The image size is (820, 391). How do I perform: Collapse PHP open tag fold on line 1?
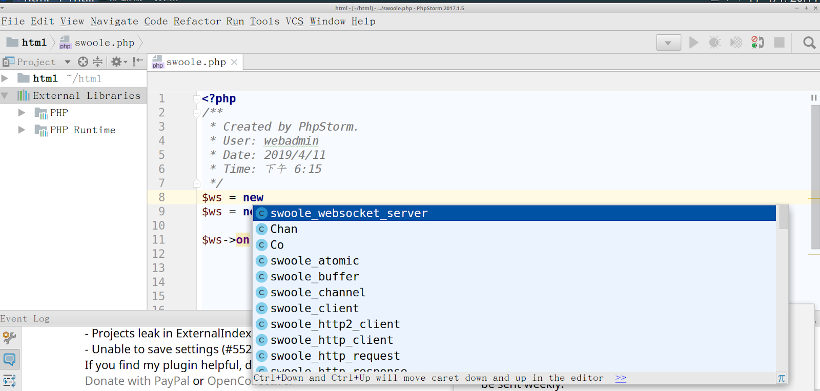pos(197,98)
